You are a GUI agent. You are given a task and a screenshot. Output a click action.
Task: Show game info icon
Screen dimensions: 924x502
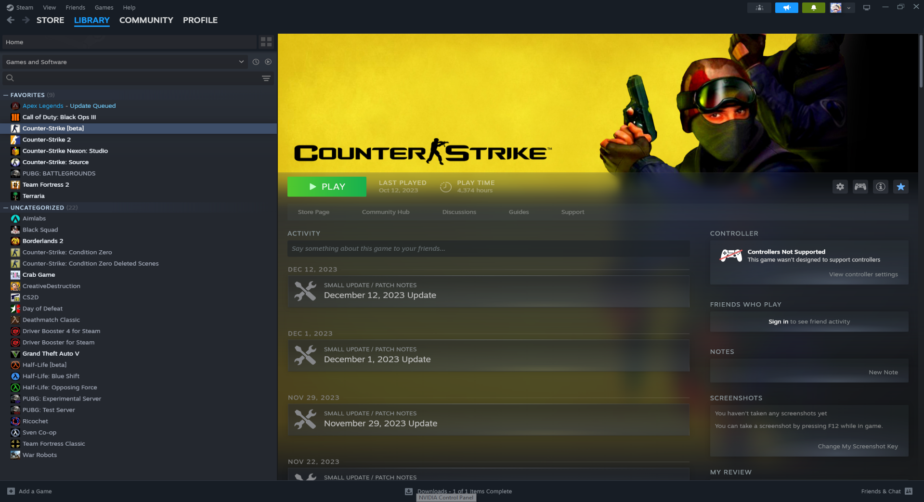pos(880,187)
